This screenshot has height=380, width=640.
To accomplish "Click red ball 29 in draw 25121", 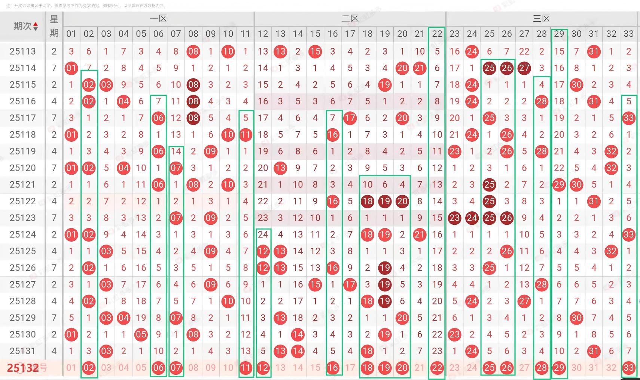I will click(559, 184).
